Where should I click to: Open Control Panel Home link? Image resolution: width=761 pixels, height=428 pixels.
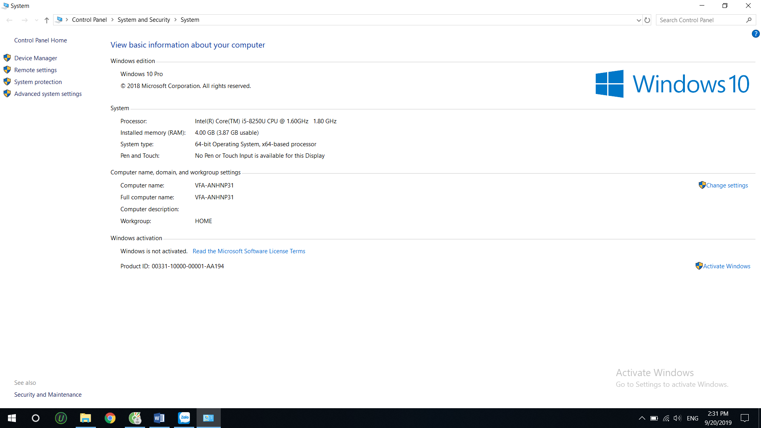(40, 40)
